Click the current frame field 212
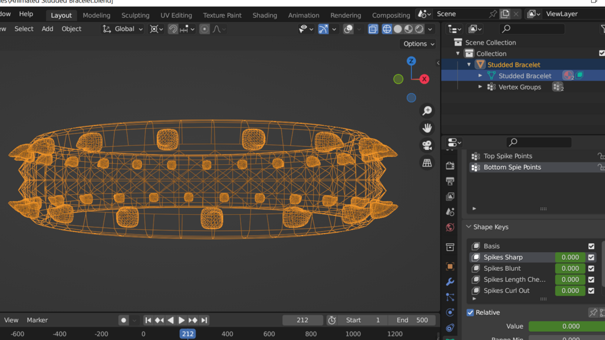 click(302, 320)
